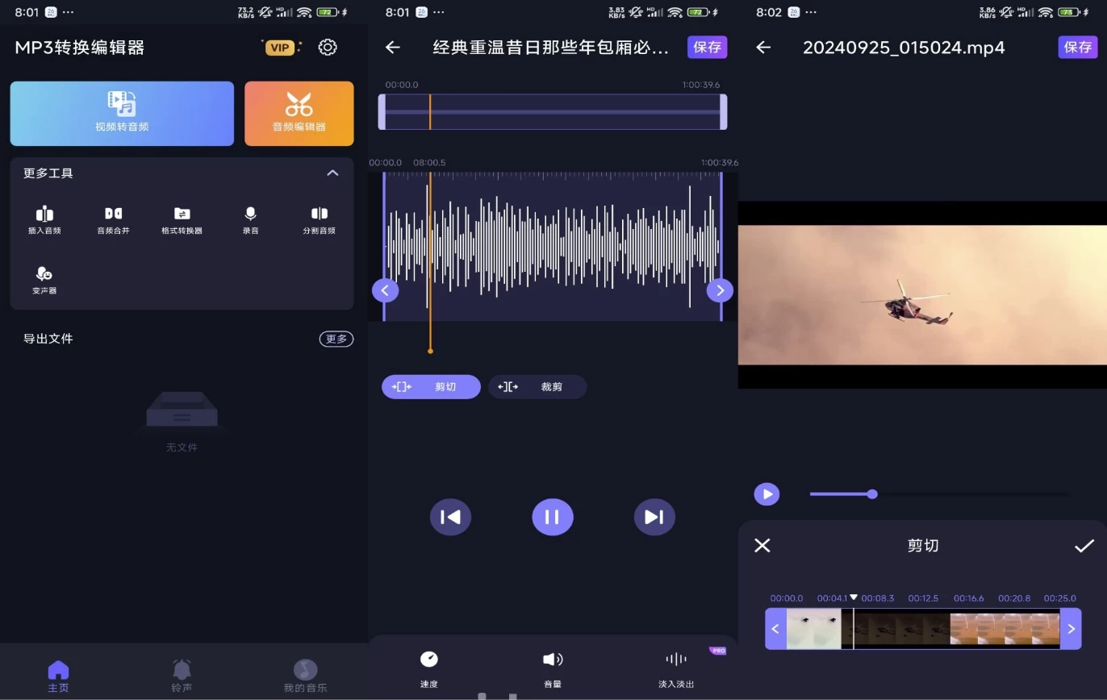The width and height of the screenshot is (1107, 700).
Task: Tap 更多 button beside 导出文件
Action: (336, 339)
